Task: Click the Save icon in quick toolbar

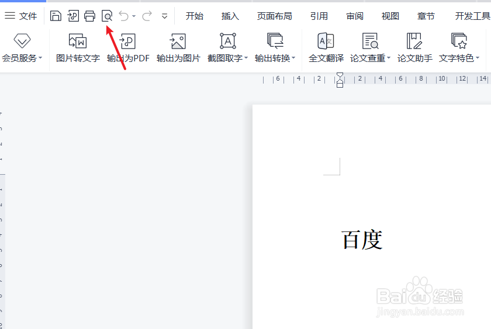Action: (56, 16)
